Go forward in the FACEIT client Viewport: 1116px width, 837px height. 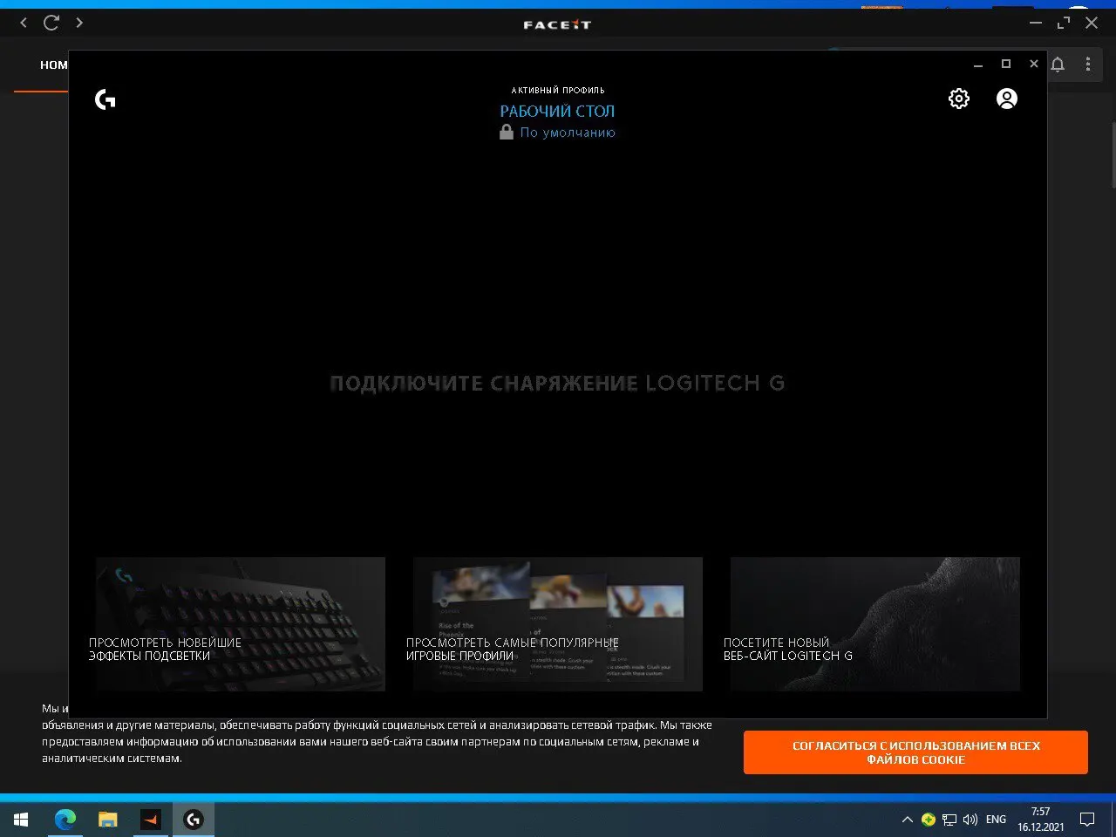(x=79, y=23)
